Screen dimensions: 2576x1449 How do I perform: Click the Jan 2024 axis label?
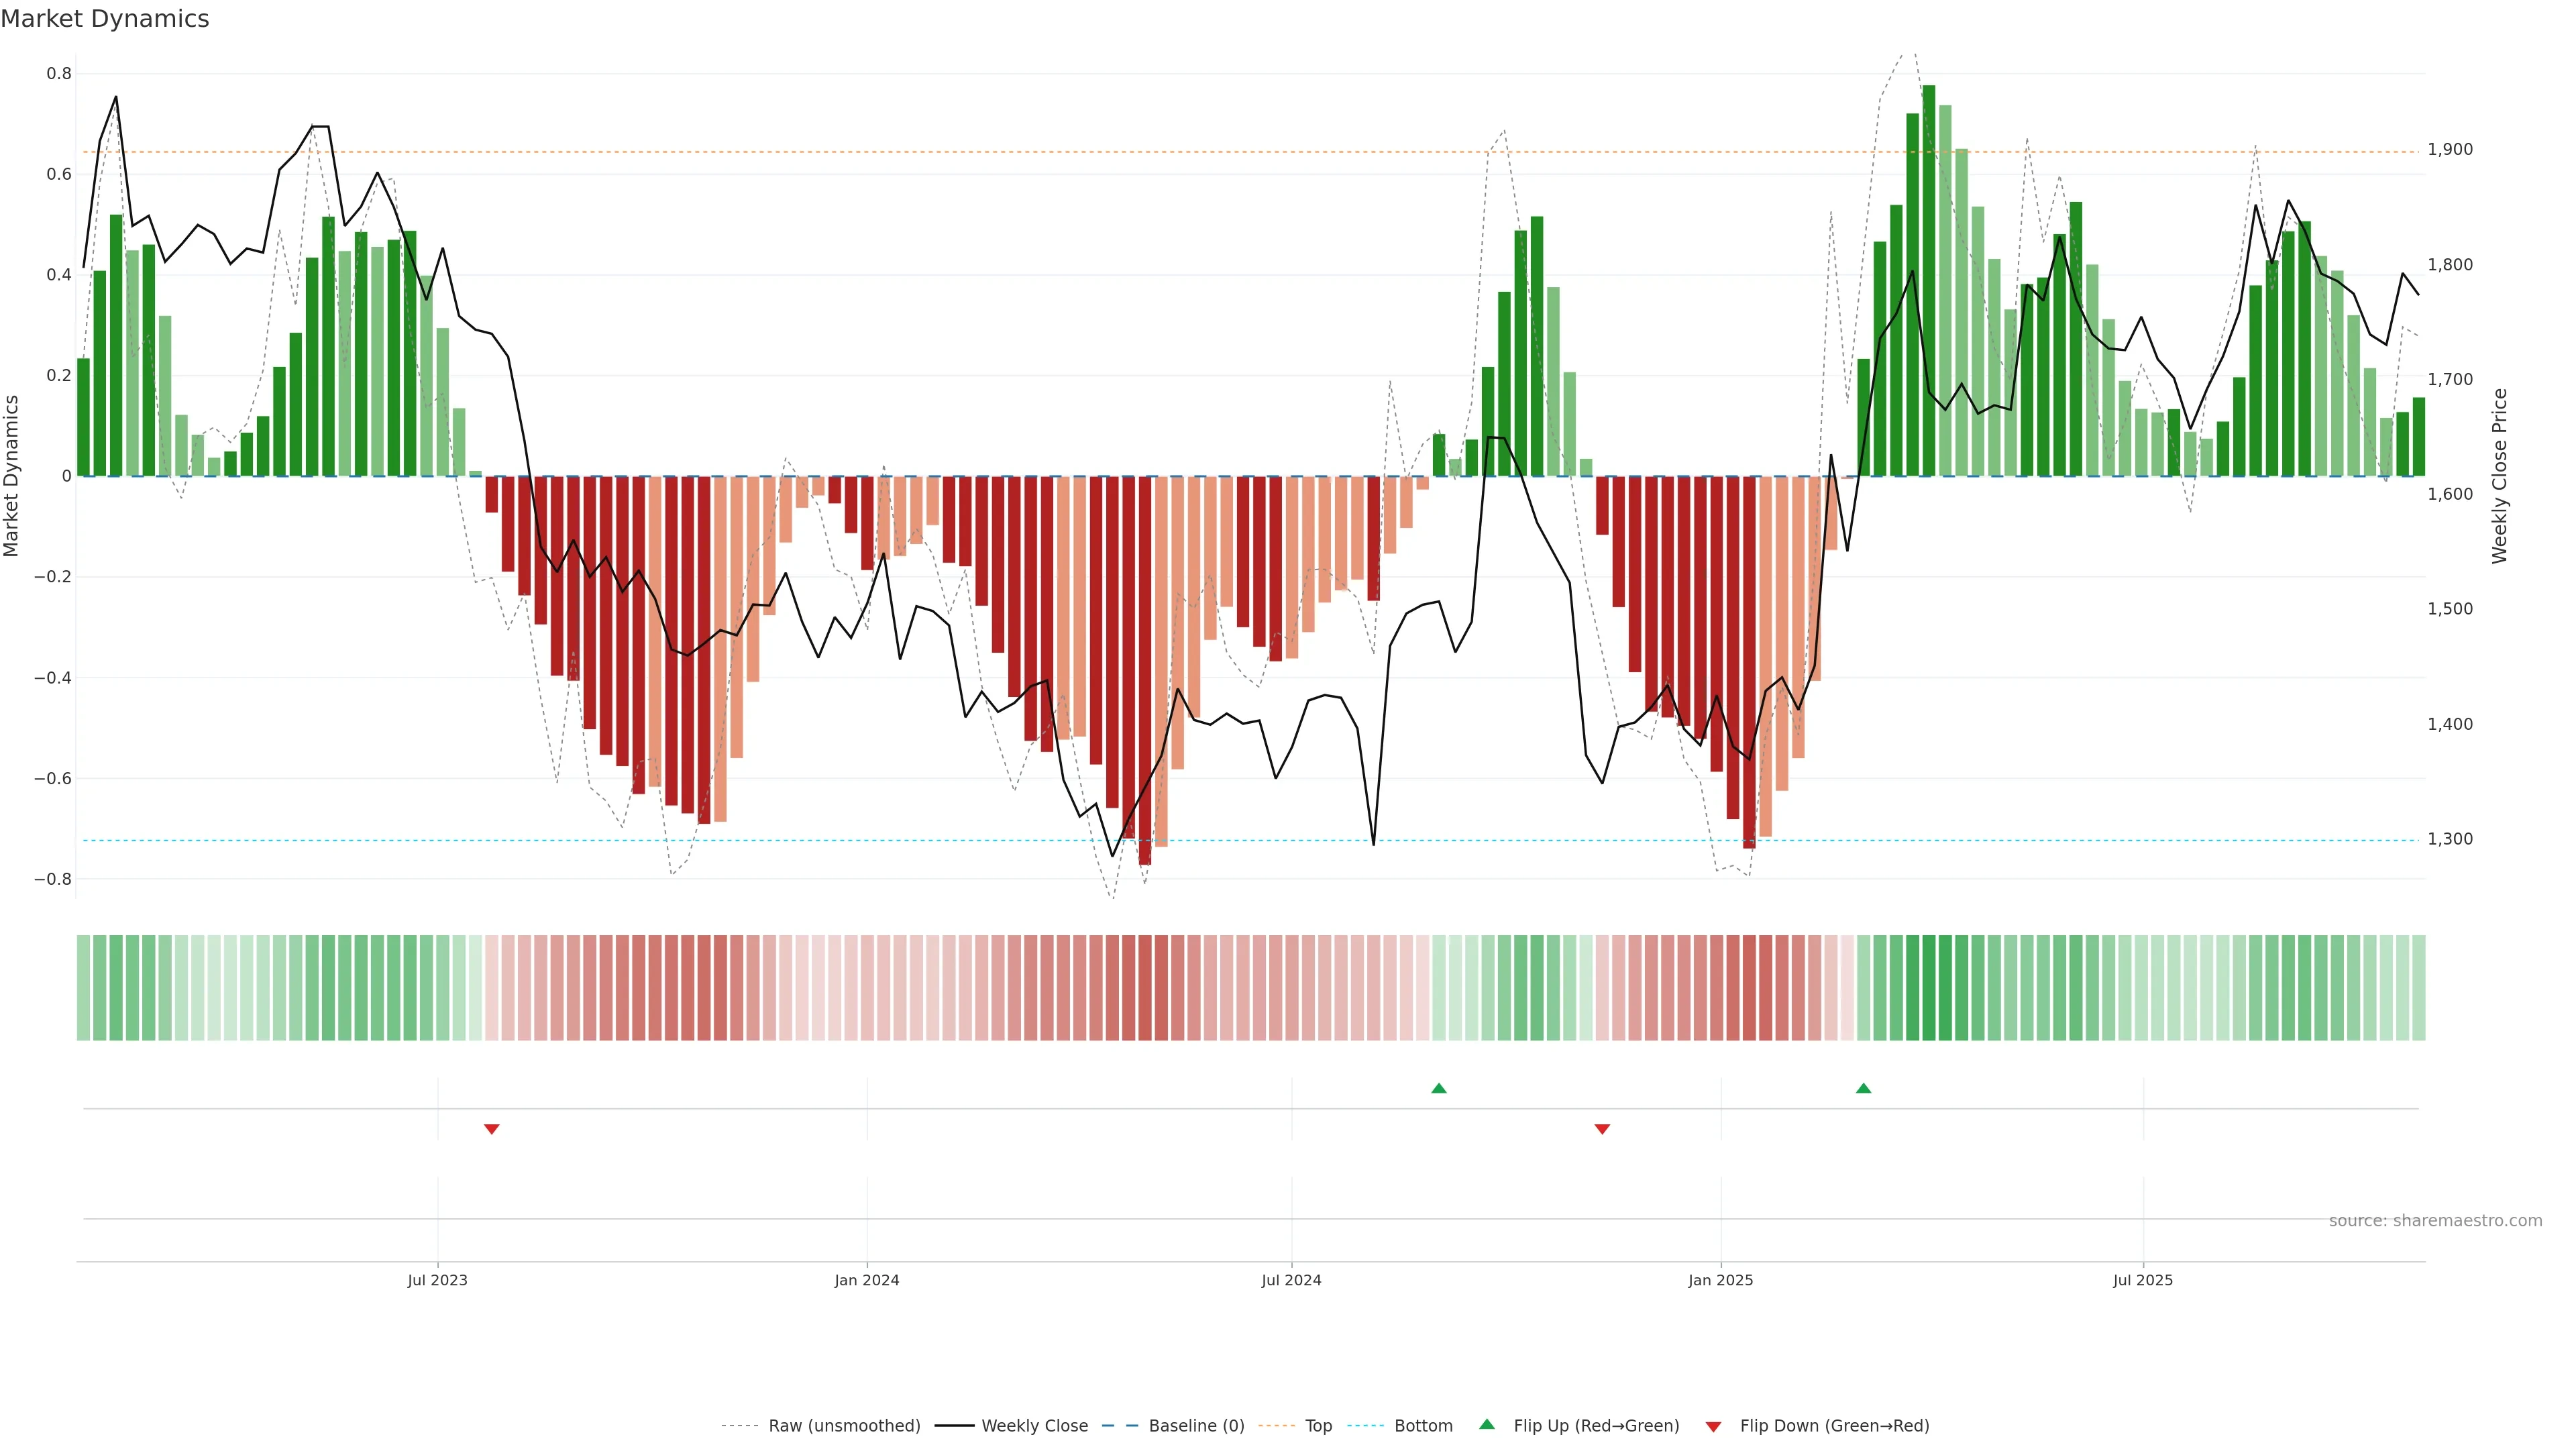pyautogui.click(x=867, y=1280)
